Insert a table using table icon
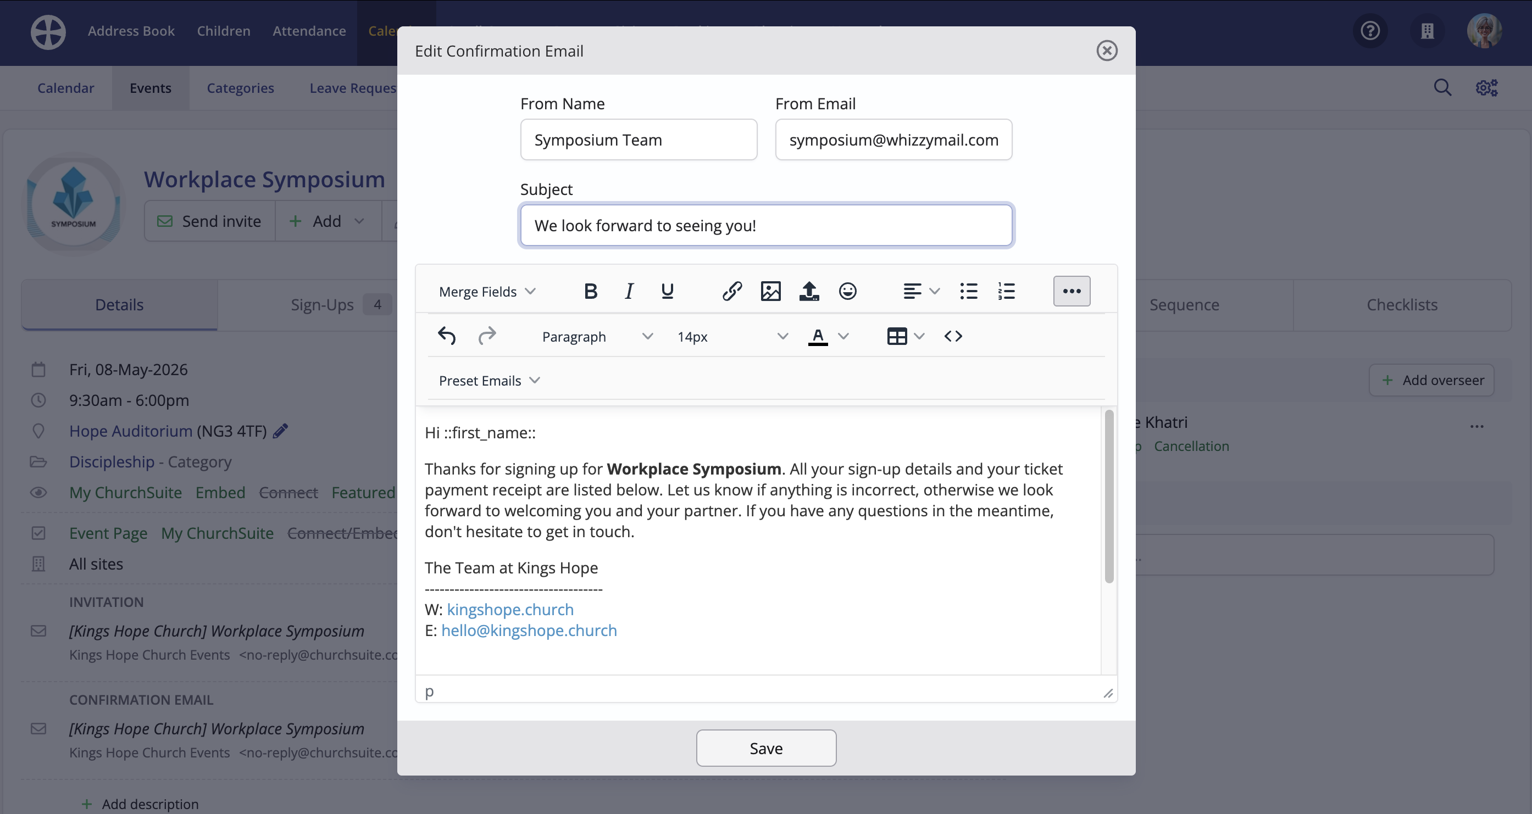The image size is (1532, 814). click(897, 337)
